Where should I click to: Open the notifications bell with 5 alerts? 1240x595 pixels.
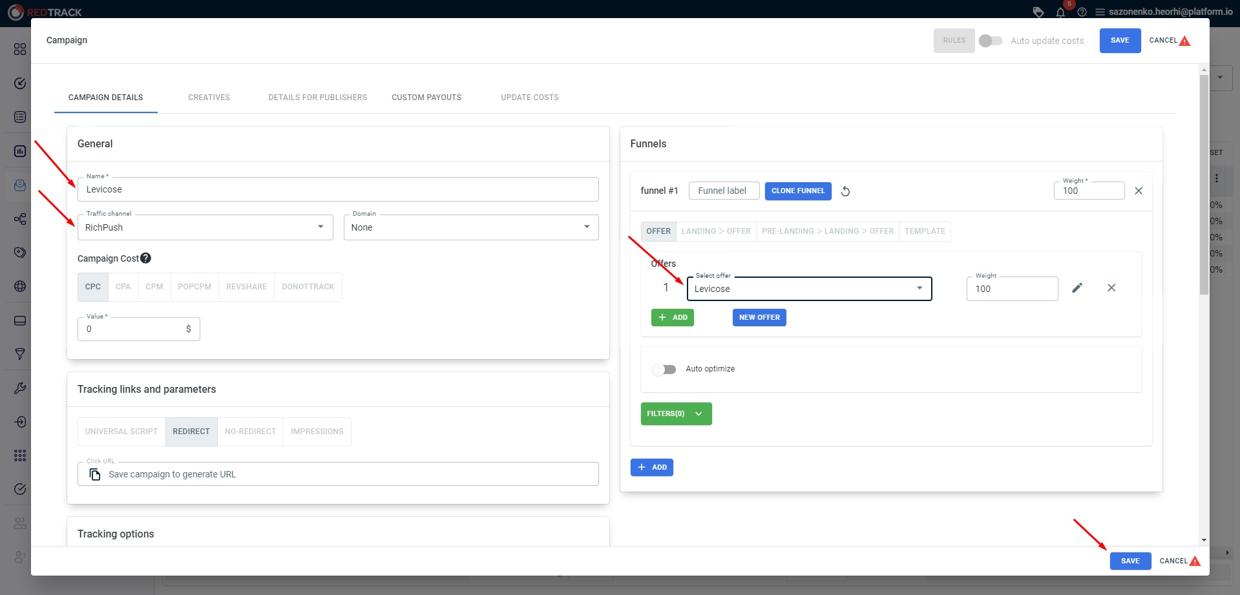(1060, 12)
